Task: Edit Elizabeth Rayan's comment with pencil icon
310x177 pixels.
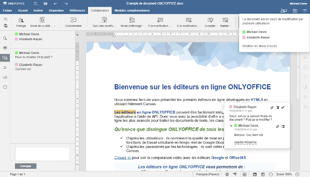Action: tap(272, 107)
